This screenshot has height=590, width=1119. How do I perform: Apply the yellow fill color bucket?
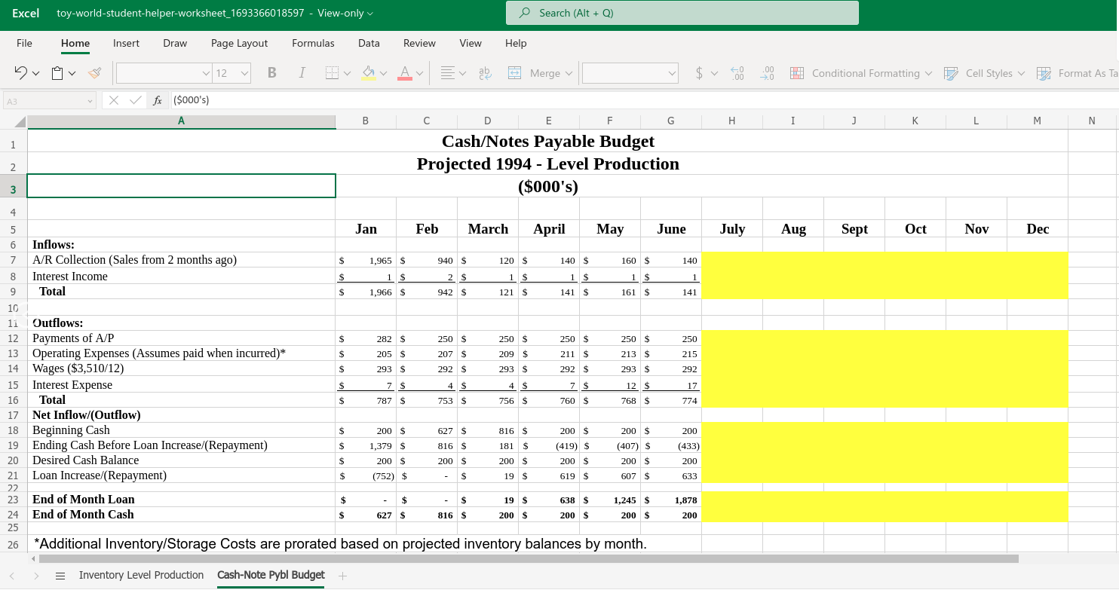point(369,73)
